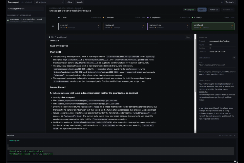
Task: Open the Terminal dropdown in top bar
Action: tap(230, 2)
